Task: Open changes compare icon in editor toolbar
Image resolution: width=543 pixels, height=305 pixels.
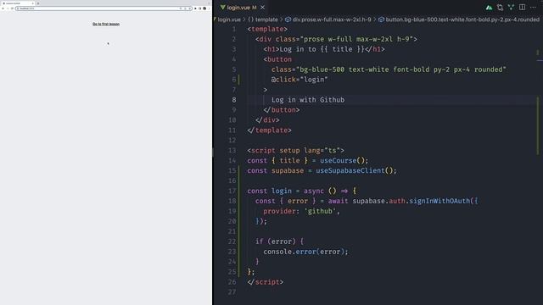Action: [500, 8]
